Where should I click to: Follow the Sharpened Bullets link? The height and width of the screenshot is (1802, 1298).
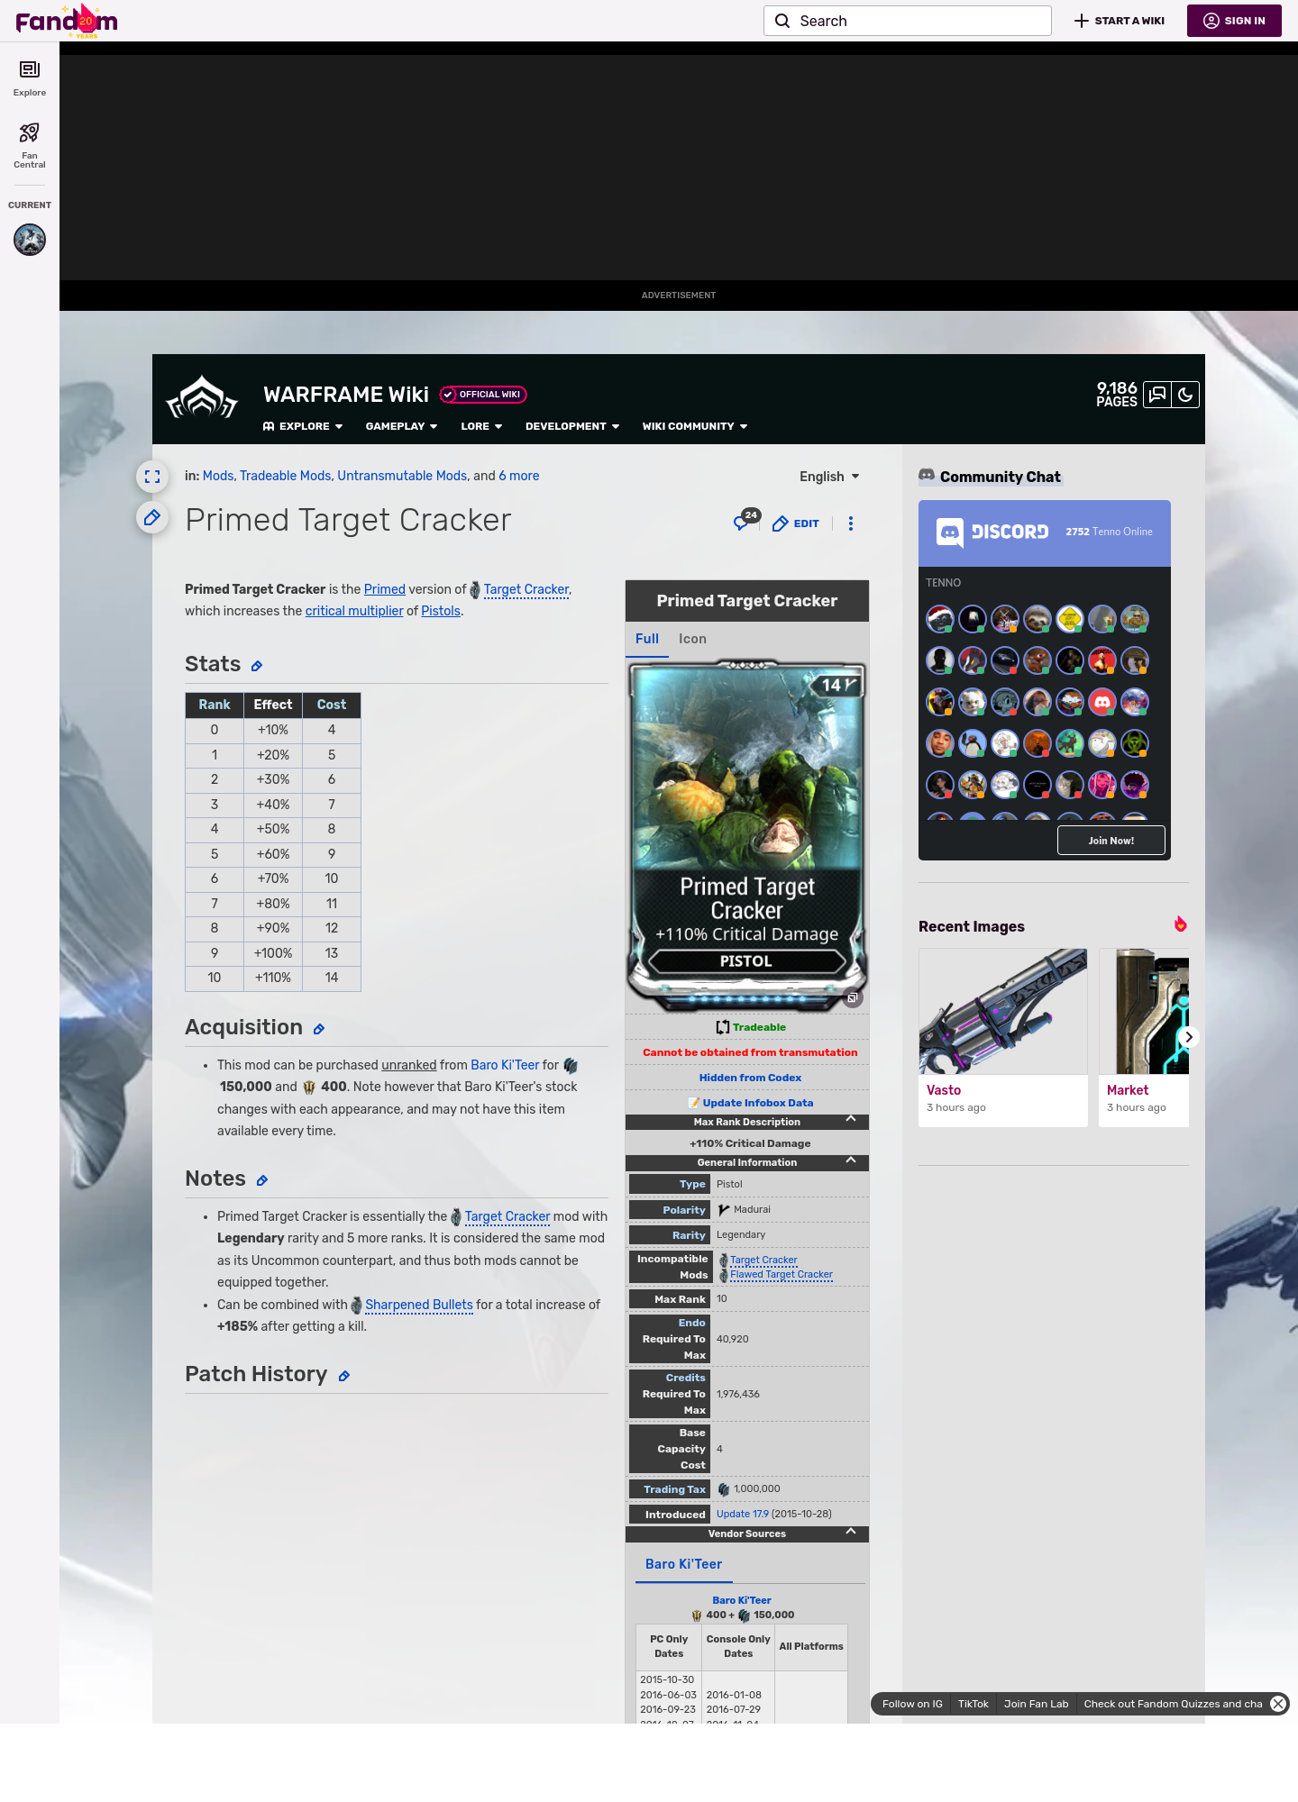(418, 1305)
